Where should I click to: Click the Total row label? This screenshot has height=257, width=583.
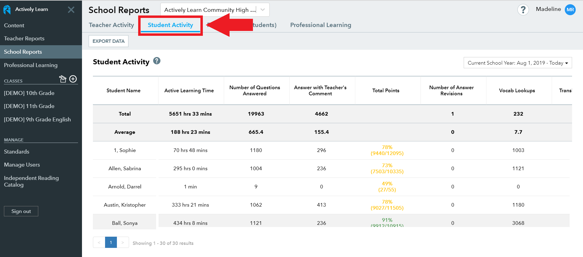click(x=124, y=114)
